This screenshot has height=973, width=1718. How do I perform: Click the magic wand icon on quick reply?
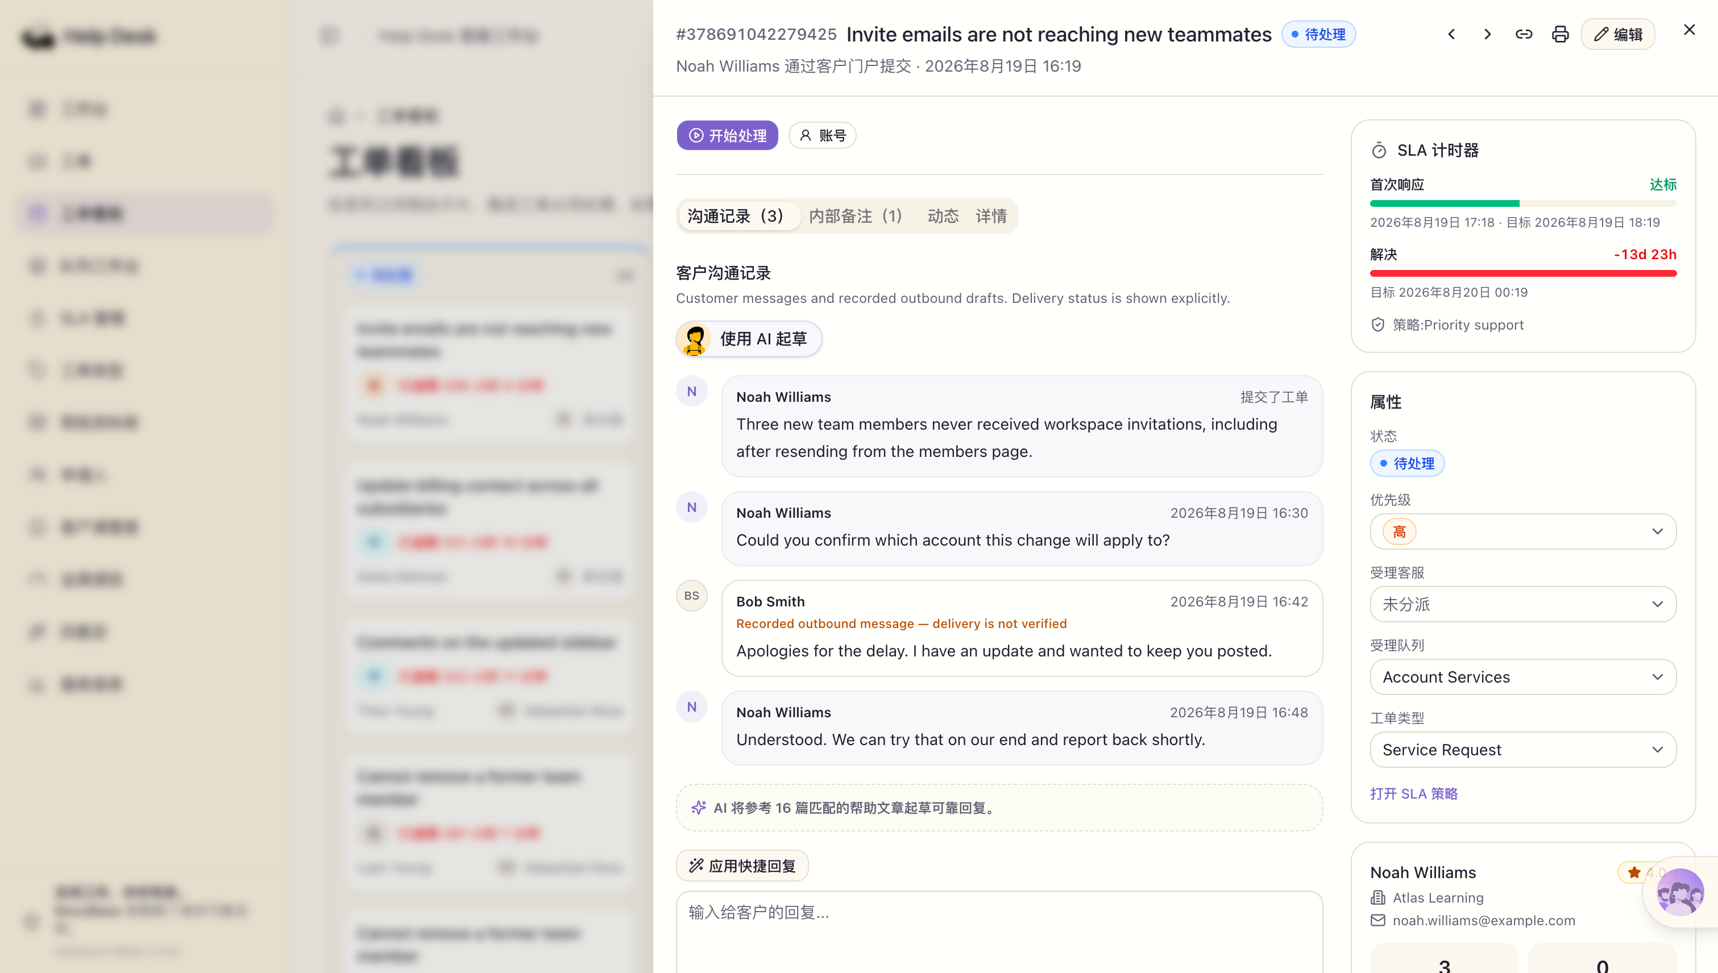tap(696, 866)
